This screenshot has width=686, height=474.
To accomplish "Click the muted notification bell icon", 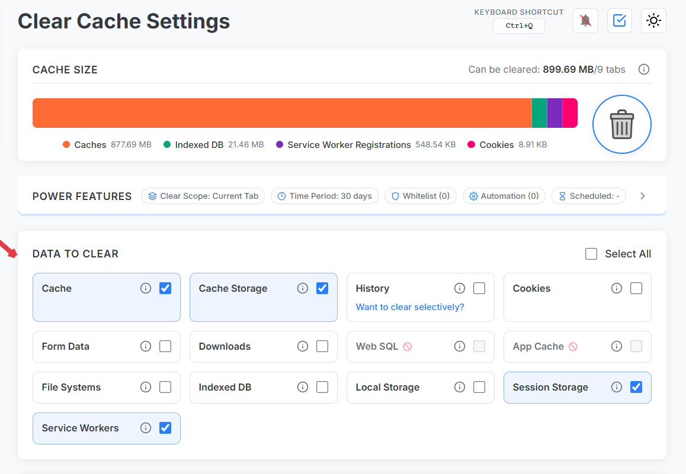I will (x=585, y=21).
